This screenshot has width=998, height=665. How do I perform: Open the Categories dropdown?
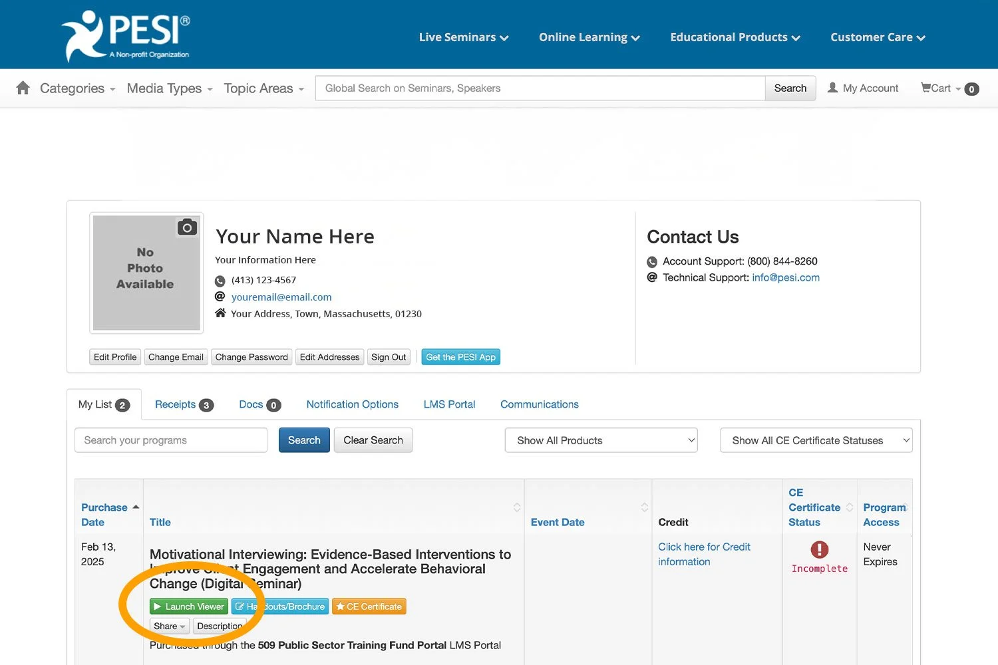[x=77, y=88]
